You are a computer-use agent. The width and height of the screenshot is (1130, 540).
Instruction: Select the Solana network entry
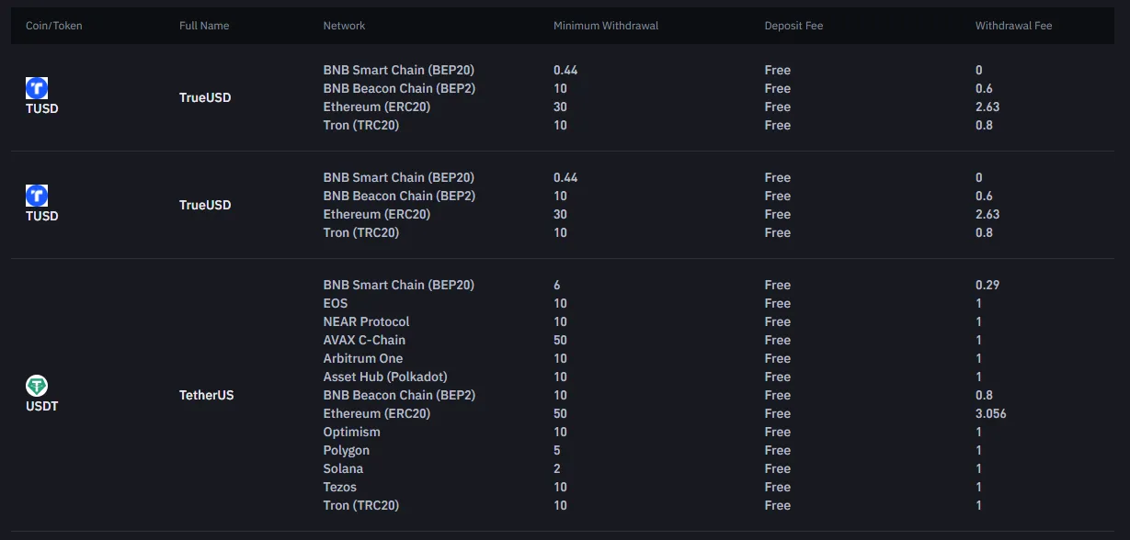click(343, 468)
